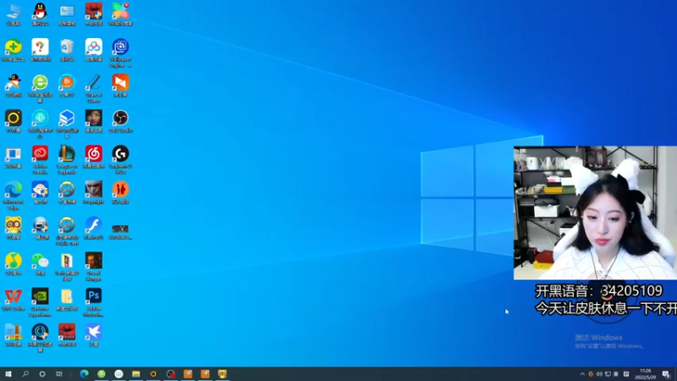Launch NetEase UU accelerator icon

[40, 338]
